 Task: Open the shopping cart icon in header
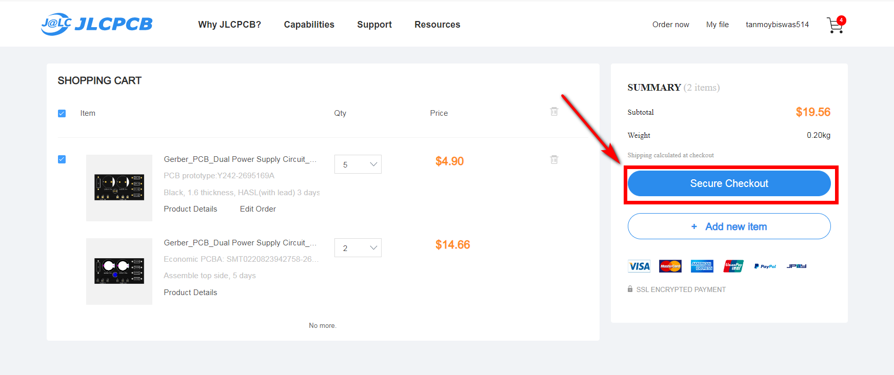point(835,25)
